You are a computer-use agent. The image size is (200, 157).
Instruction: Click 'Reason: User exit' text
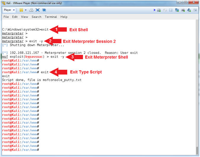pyautogui.click(x=121, y=53)
